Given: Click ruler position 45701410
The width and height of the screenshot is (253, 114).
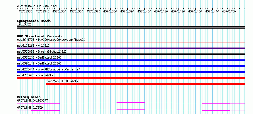Looking at the screenshot, I should point(161,11).
